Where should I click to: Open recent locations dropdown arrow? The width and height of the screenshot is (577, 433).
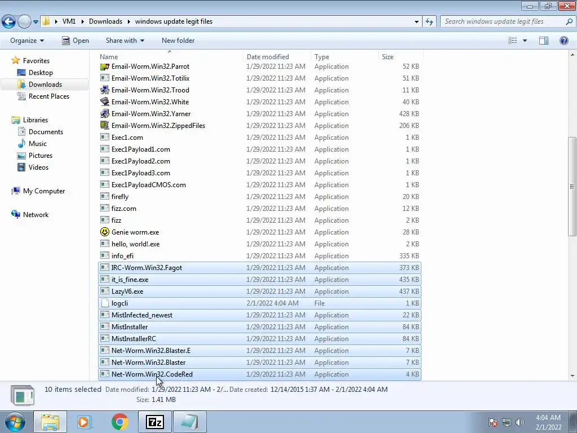35,22
